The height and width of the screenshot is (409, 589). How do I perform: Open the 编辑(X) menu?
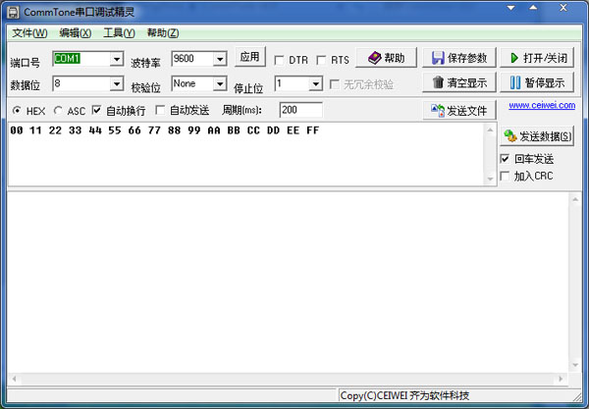point(76,33)
